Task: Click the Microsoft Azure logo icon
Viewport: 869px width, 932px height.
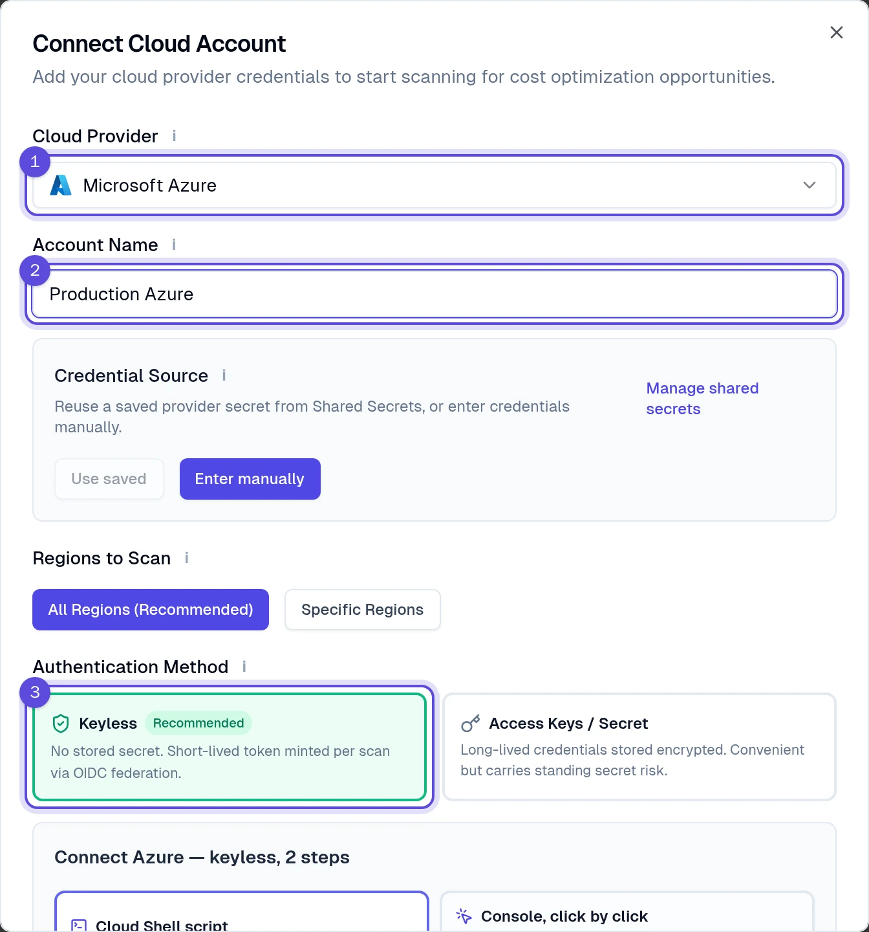Action: click(61, 185)
